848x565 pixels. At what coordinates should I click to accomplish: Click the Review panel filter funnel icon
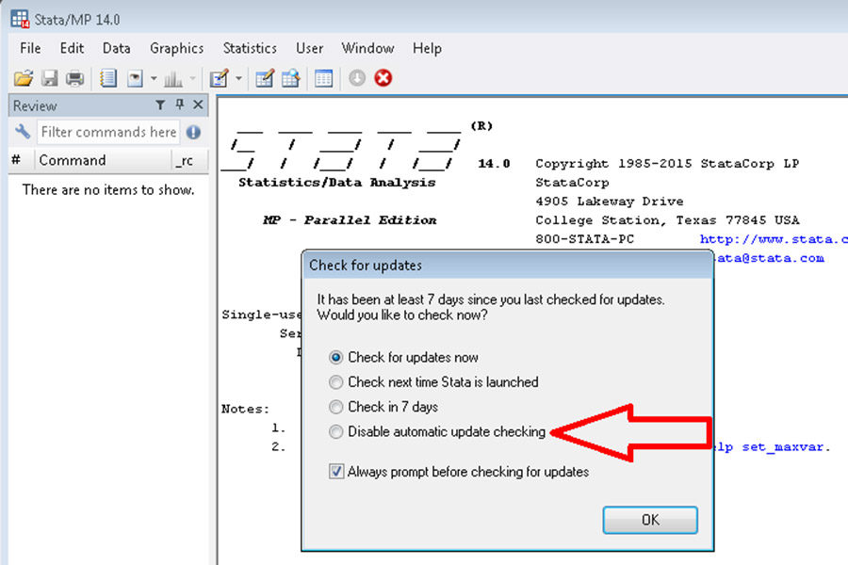[x=160, y=105]
